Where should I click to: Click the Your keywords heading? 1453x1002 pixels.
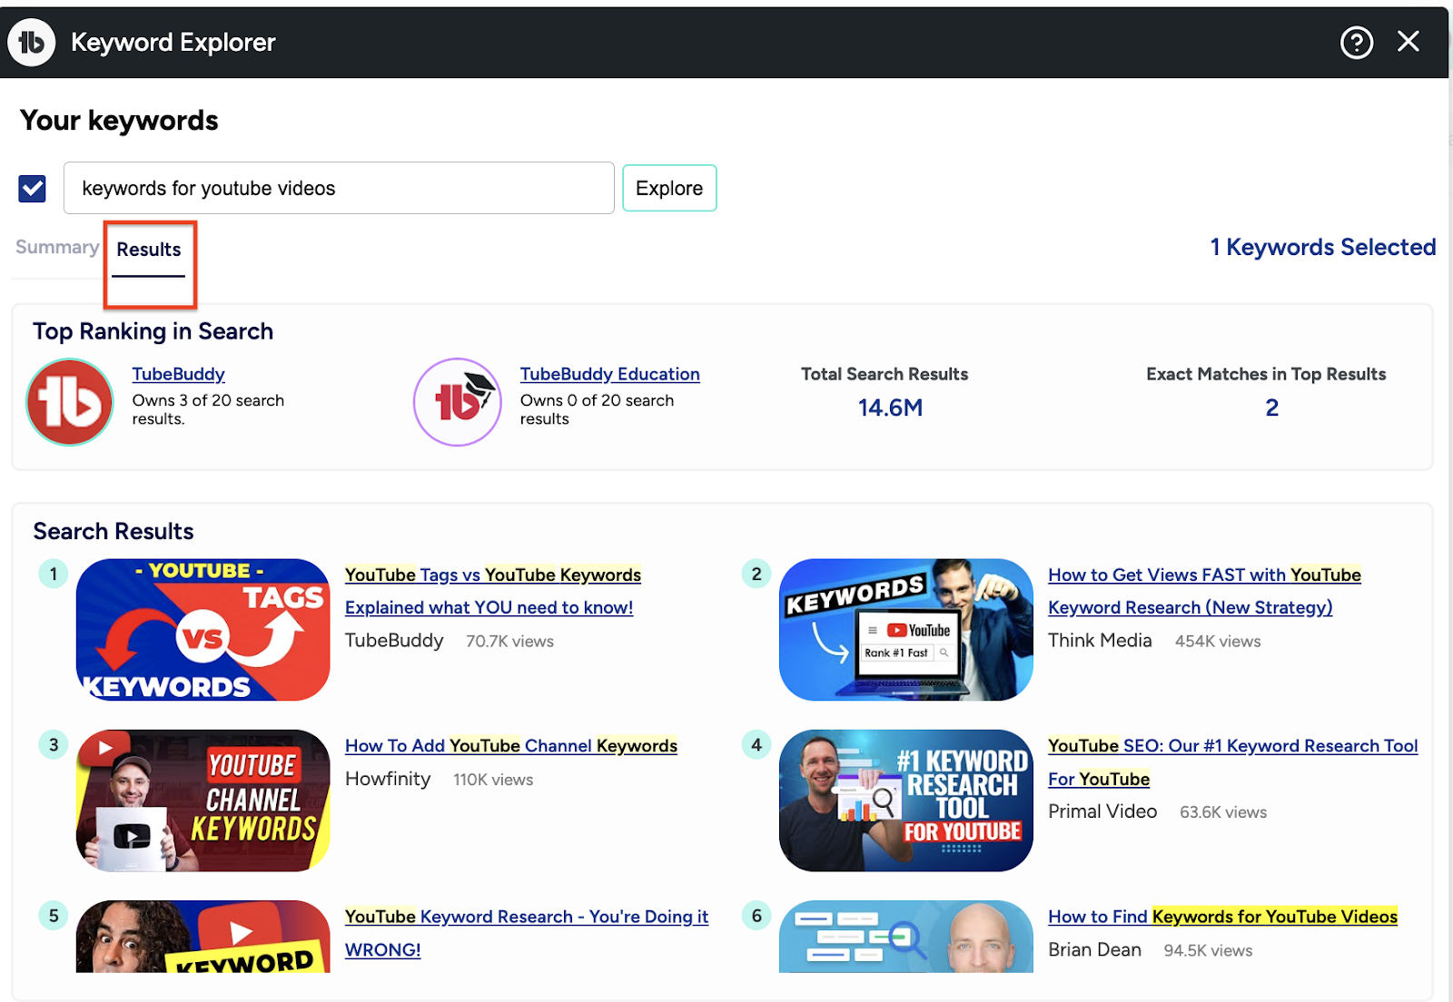point(119,120)
